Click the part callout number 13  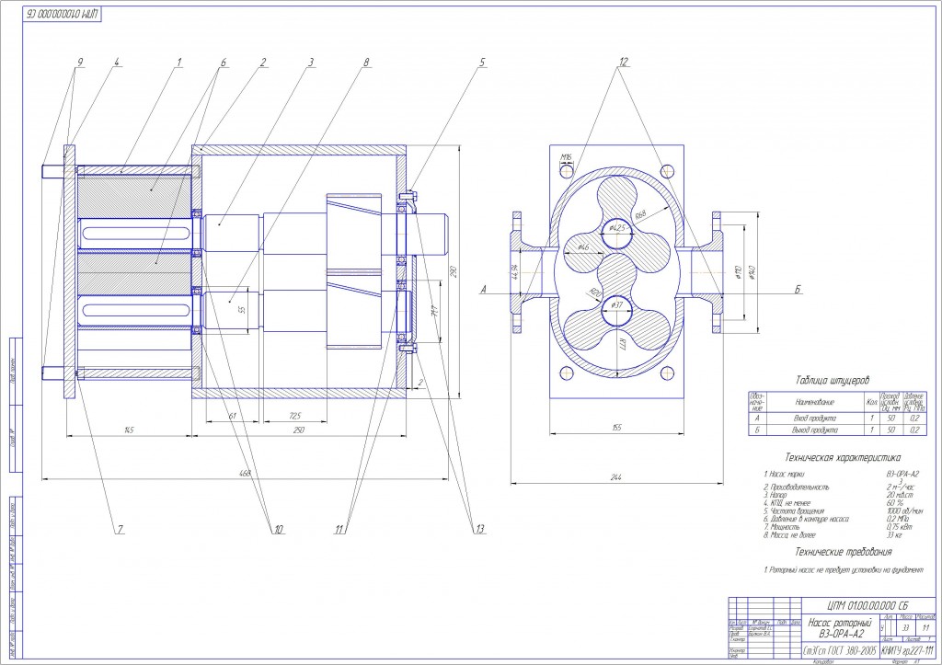[x=479, y=529]
